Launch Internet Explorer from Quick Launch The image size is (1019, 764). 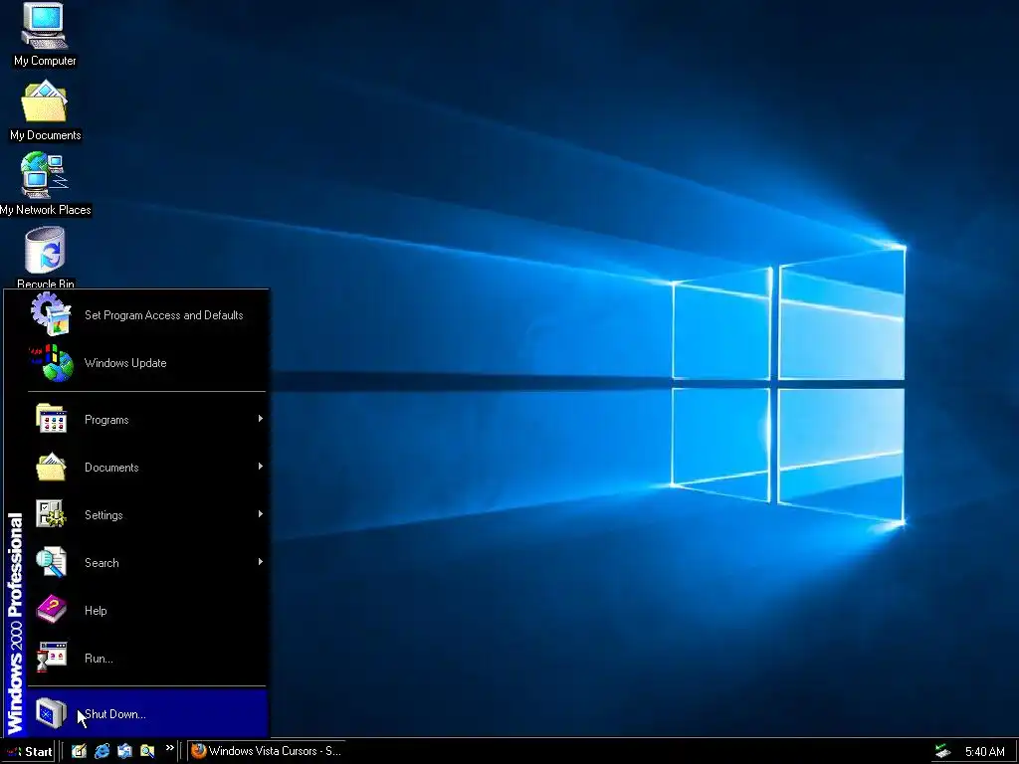click(102, 751)
